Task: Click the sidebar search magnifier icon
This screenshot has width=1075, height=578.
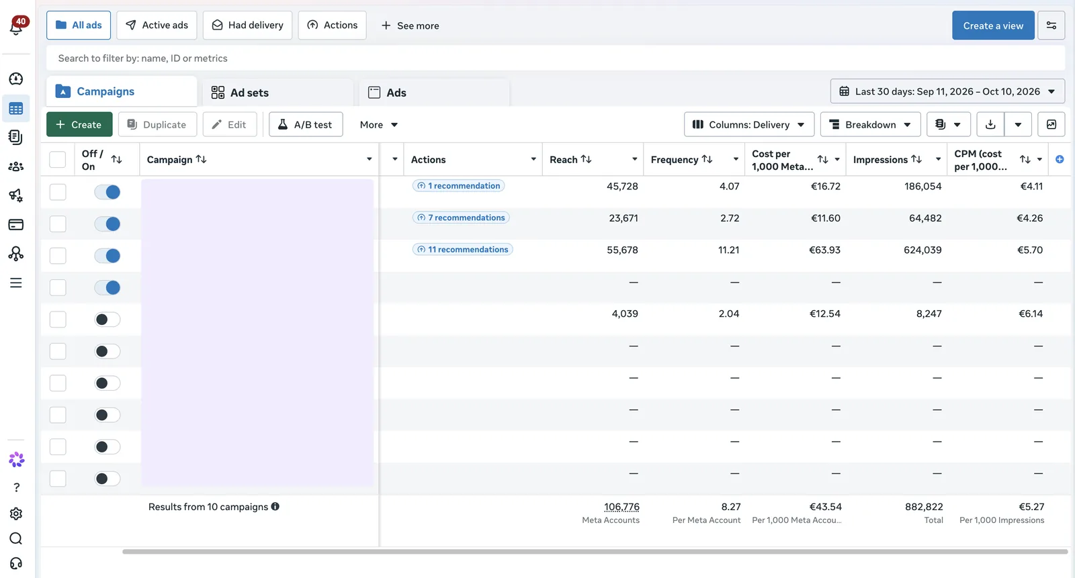Action: pyautogui.click(x=16, y=538)
